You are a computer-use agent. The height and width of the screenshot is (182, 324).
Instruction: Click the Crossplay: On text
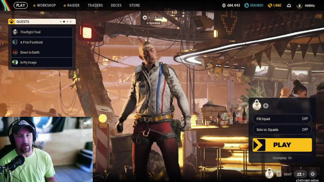click(282, 158)
